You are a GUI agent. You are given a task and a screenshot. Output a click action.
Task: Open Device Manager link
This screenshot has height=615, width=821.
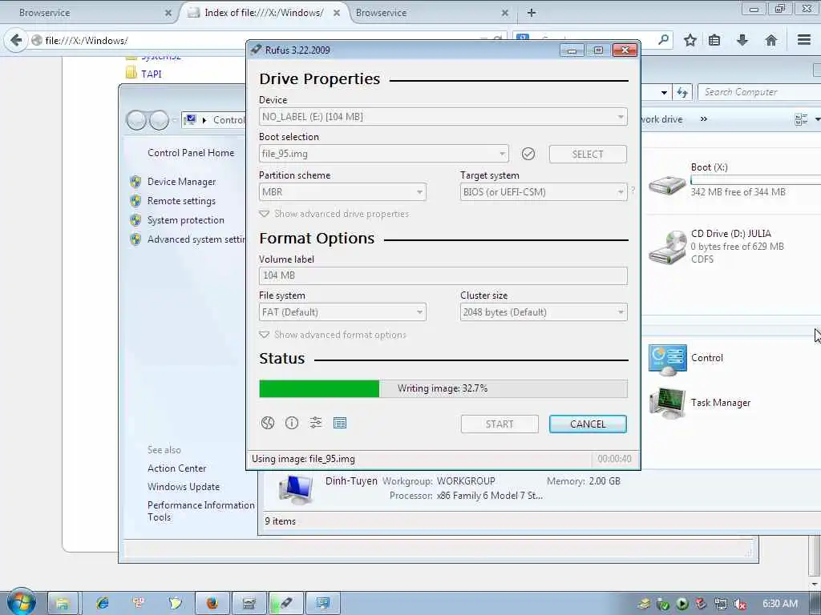click(x=181, y=182)
